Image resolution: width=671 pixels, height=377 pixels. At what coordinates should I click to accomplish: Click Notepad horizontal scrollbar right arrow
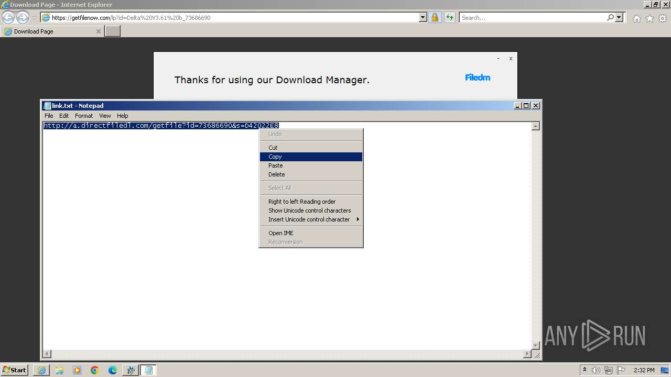[527, 354]
